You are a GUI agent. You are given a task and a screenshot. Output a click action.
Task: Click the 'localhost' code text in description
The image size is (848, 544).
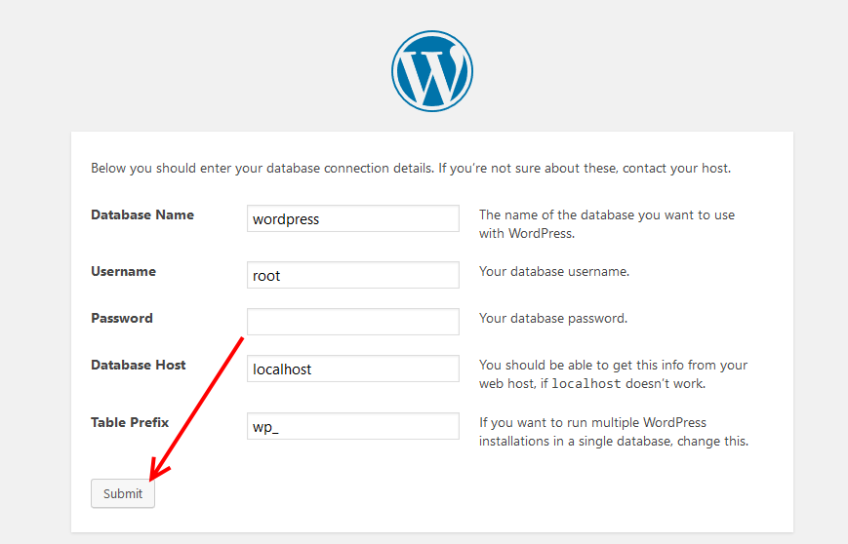(586, 384)
